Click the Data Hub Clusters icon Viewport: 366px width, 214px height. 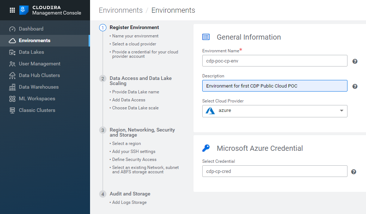pos(12,76)
